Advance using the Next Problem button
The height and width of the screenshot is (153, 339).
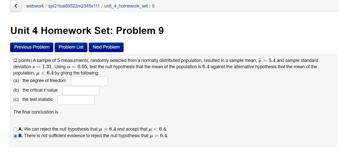pyautogui.click(x=106, y=47)
